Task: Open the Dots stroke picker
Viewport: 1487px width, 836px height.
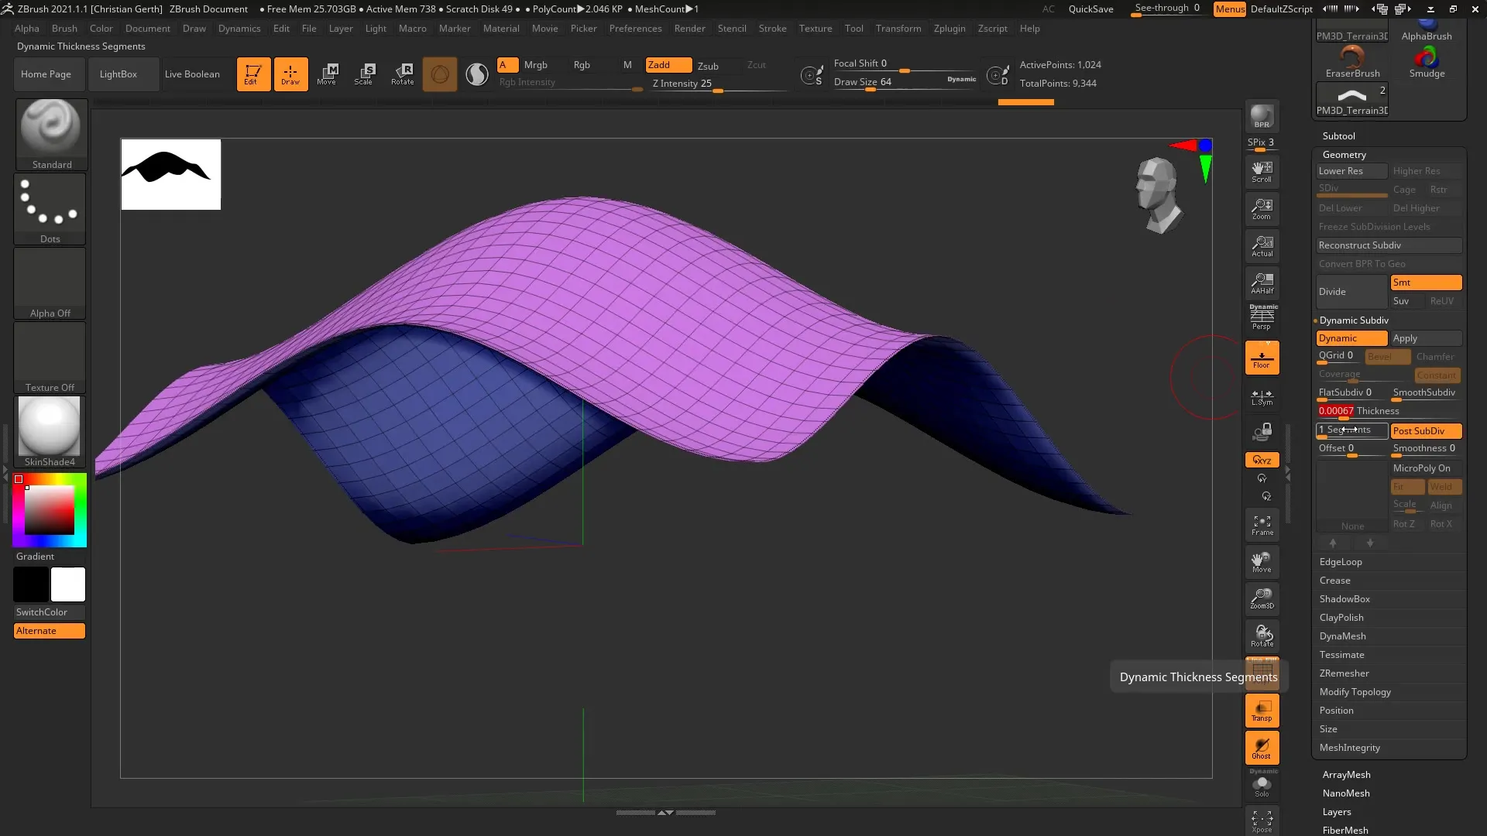Action: [x=50, y=209]
